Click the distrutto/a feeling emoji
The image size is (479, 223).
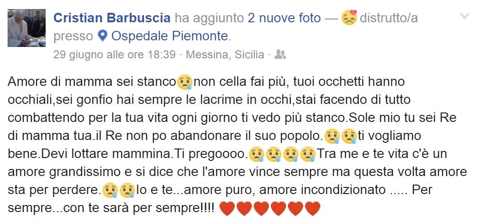[x=349, y=18]
